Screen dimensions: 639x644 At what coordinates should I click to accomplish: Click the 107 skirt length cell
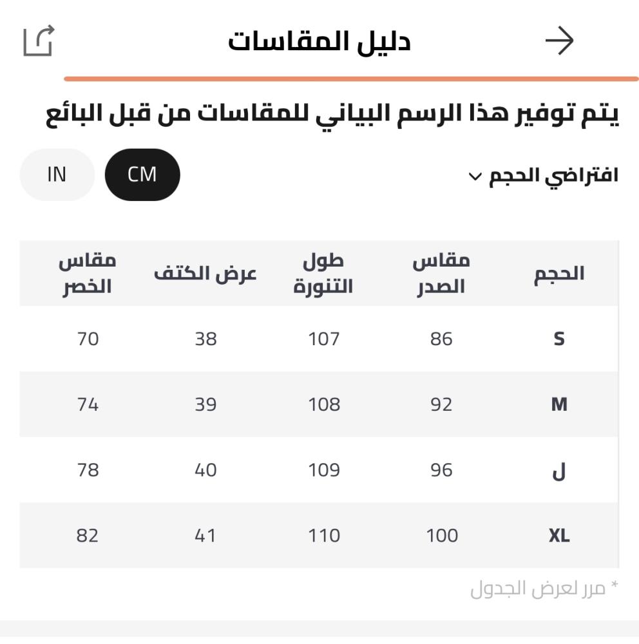pyautogui.click(x=323, y=339)
